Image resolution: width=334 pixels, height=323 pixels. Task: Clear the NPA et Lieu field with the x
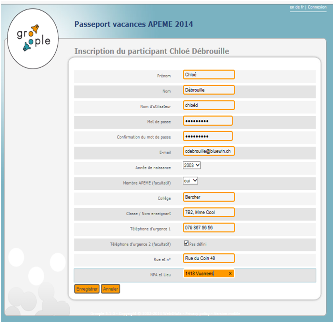coord(230,274)
